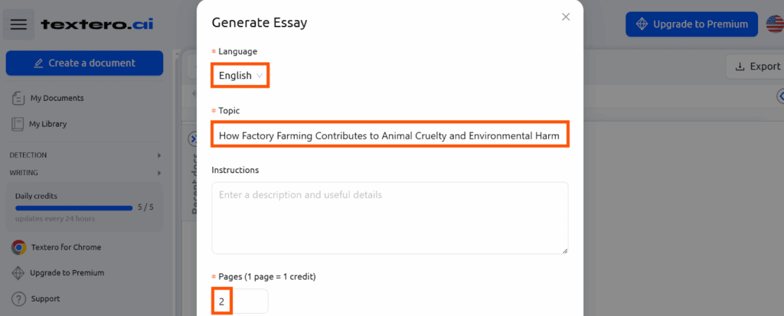The image size is (784, 316).
Task: Expand the WRITING section
Action: click(x=85, y=173)
